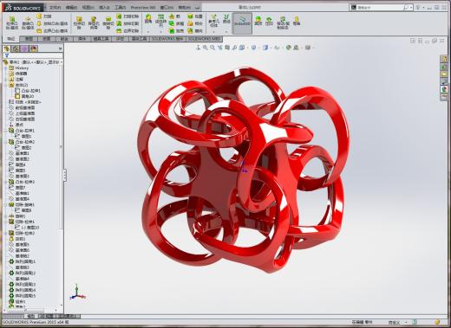Switch to the SOLIDWORKS MBD tab
Image resolution: width=451 pixels, height=328 pixels.
[204, 39]
